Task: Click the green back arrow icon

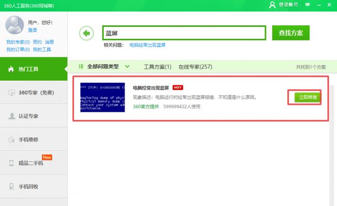Action: pyautogui.click(x=87, y=33)
